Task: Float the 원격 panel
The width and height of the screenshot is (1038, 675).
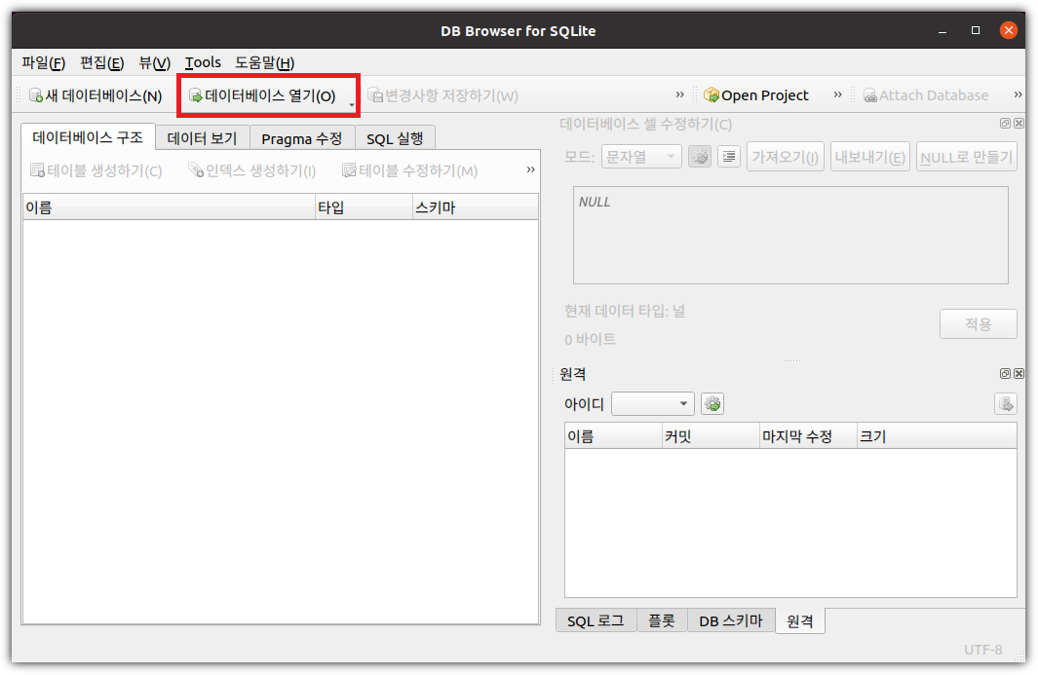Action: tap(1005, 373)
